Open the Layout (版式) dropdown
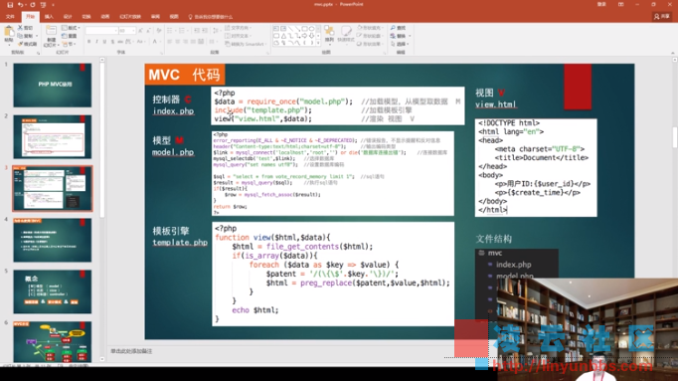Screen dimensions: 678x381 click(x=71, y=28)
